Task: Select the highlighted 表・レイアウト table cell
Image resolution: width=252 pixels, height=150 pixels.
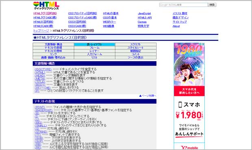Action: [94, 44]
